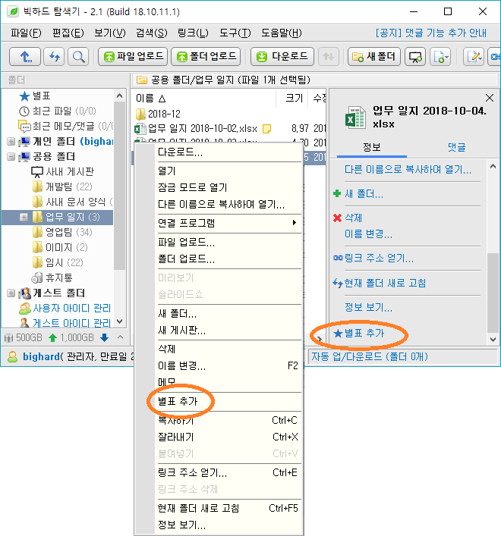Open search with magnifier toolbar icon
Image resolution: width=501 pixels, height=536 pixels.
point(78,56)
